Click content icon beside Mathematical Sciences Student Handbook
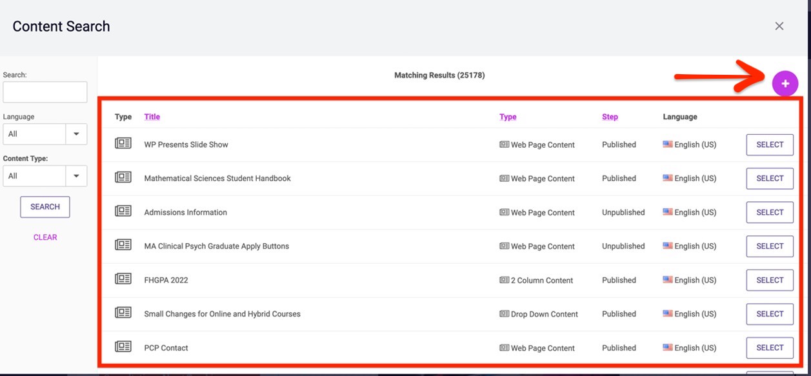Screen dimensions: 811x376 [x=123, y=177]
